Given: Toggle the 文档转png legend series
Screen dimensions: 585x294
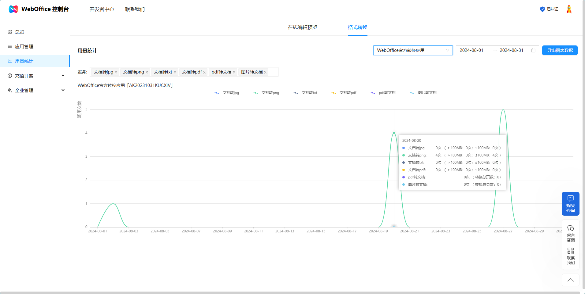Looking at the screenshot, I should pyautogui.click(x=266, y=93).
